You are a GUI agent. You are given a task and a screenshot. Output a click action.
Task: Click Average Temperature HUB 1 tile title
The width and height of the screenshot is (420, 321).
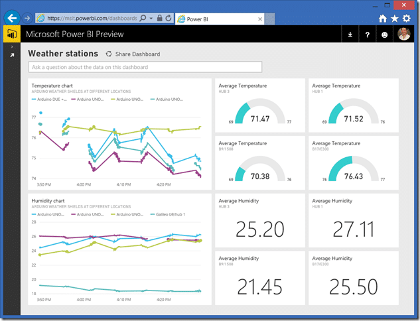point(336,86)
